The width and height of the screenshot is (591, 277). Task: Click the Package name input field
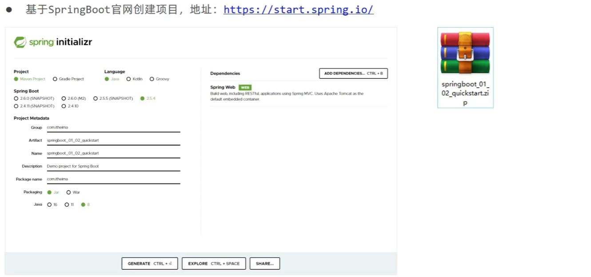[x=113, y=179]
